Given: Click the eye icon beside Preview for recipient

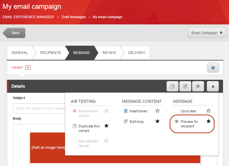Looking at the screenshot, I should point(177,121).
